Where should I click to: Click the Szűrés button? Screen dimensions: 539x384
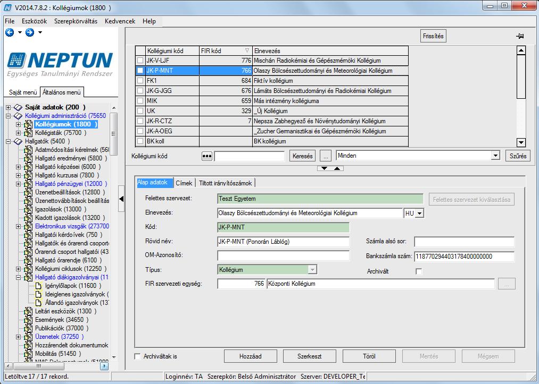tap(518, 156)
